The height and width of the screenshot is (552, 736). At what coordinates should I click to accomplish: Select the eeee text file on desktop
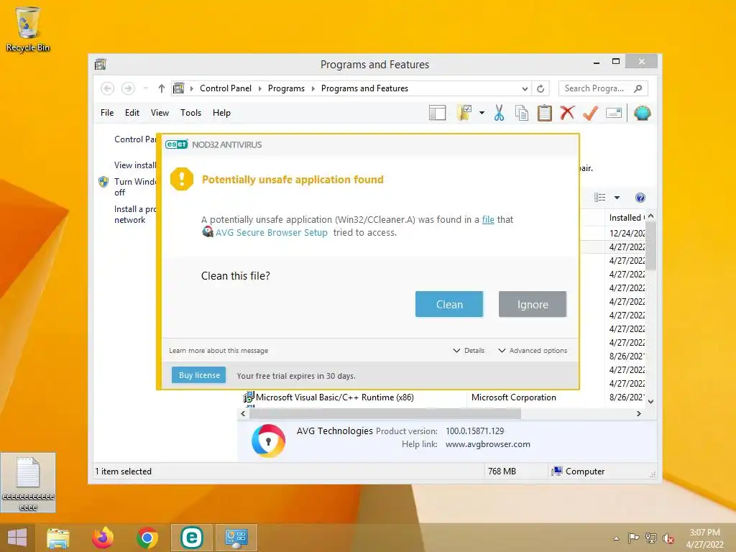28,483
